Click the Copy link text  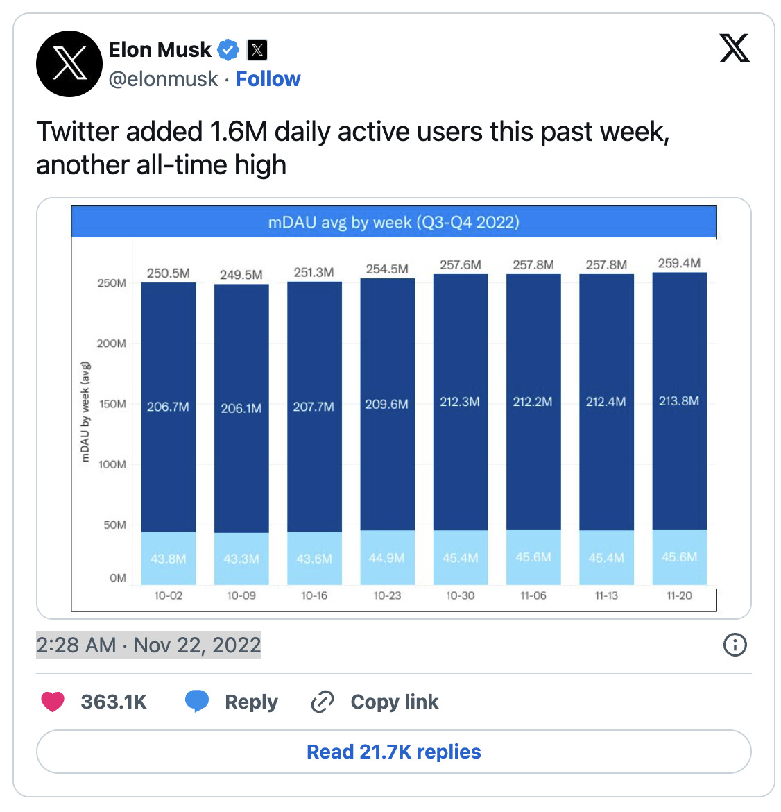(395, 702)
